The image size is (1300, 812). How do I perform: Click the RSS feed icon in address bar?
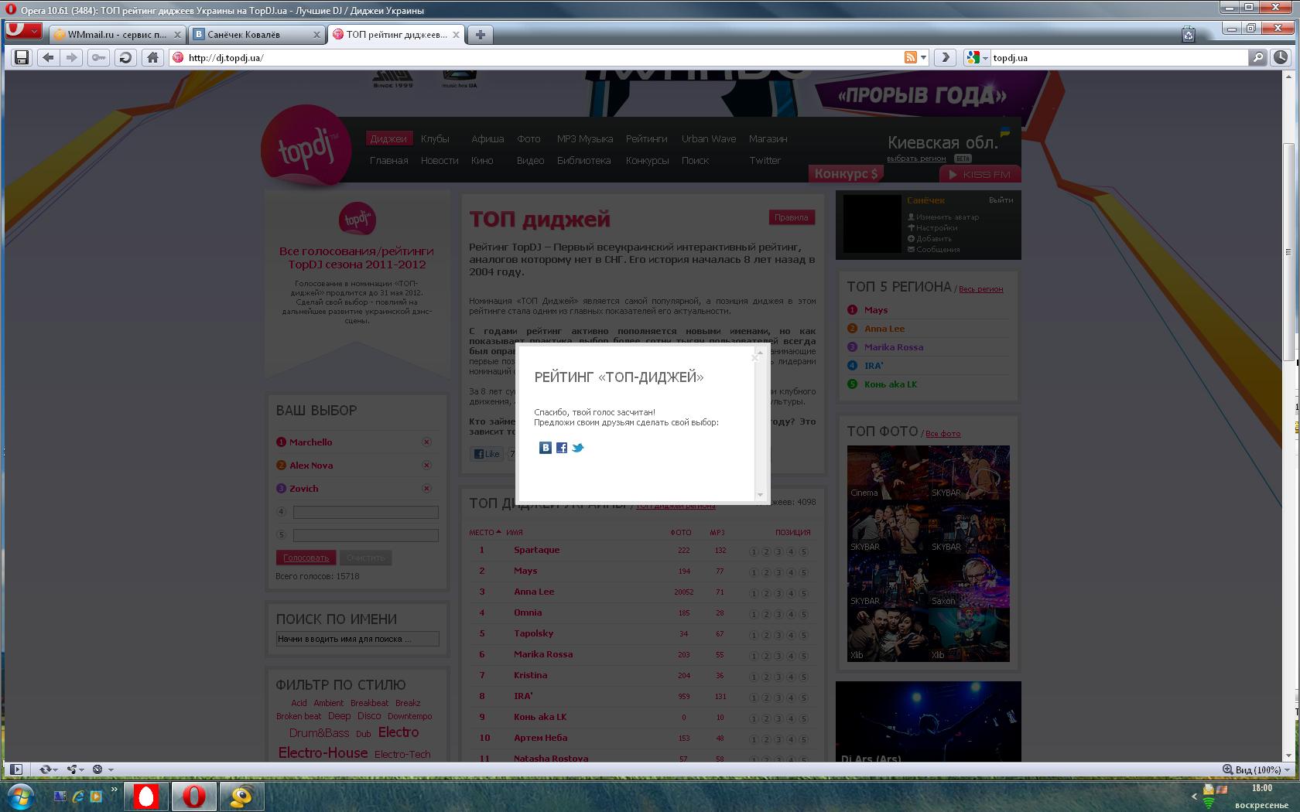click(911, 57)
